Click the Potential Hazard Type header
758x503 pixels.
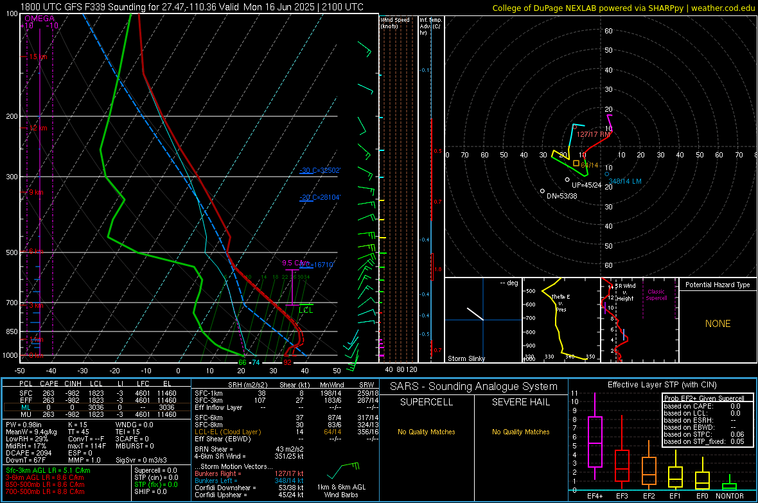pos(718,285)
